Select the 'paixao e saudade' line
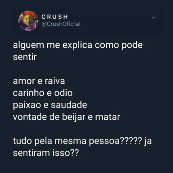173x173 pixels. pos(50,105)
